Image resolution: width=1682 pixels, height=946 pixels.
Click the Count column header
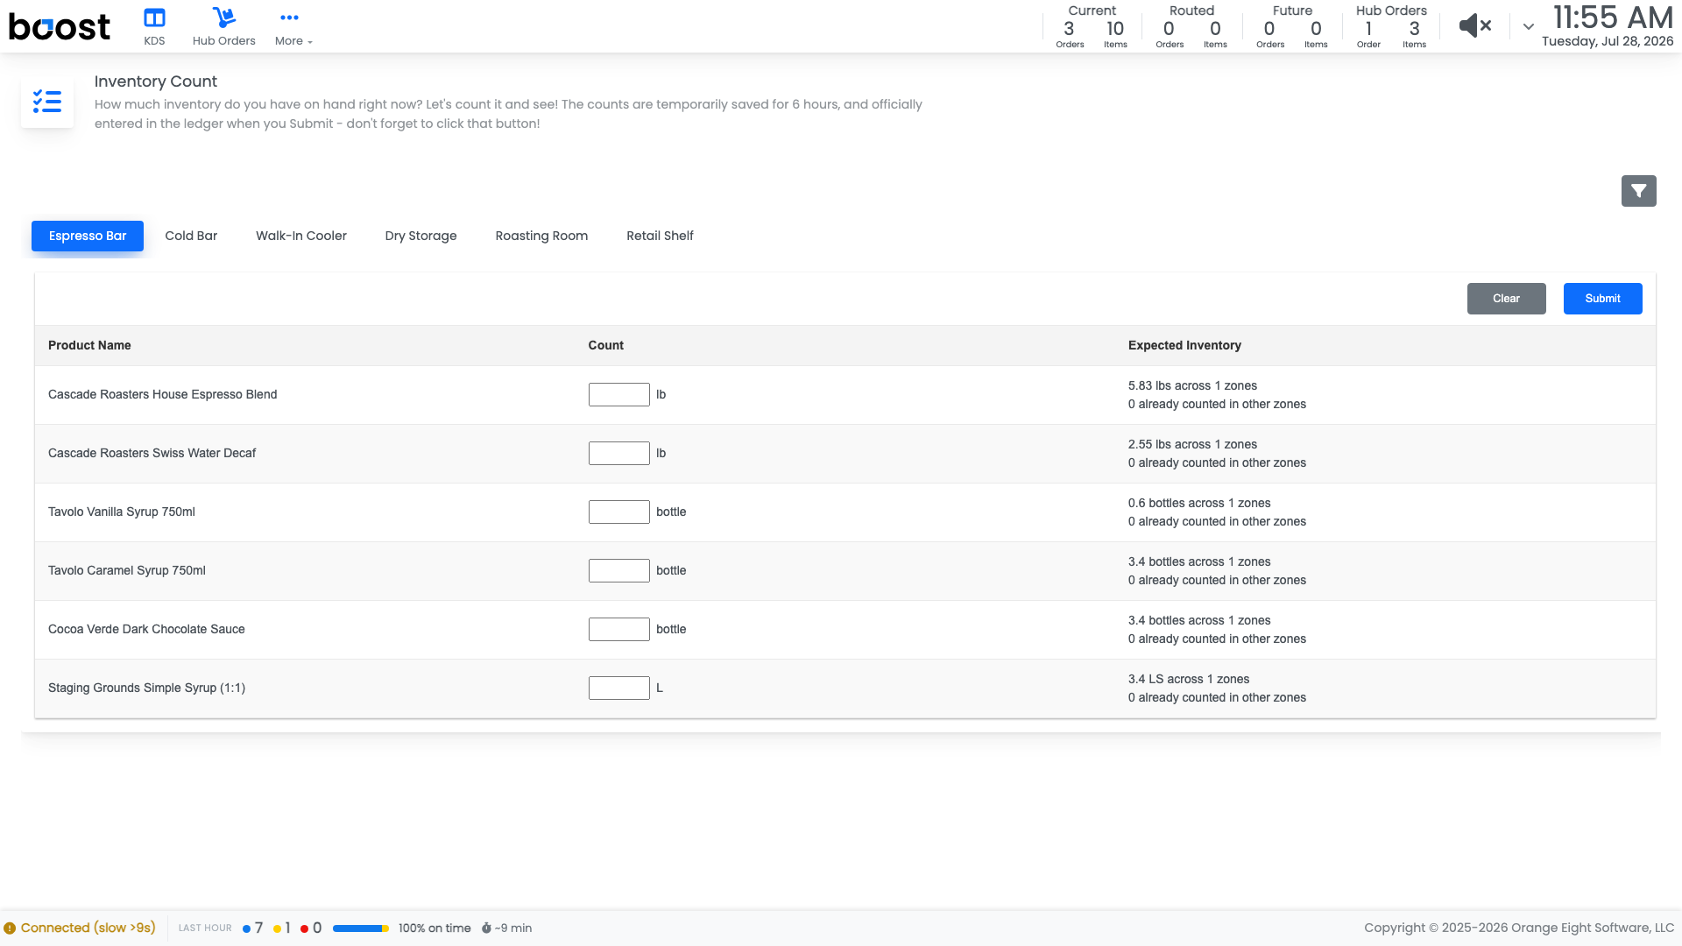(x=606, y=345)
